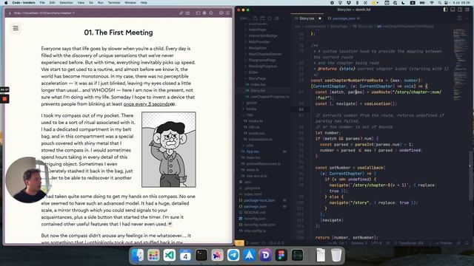Expand the global folder in Explorer
Image resolution: width=474 pixels, height=266 pixels.
(251, 103)
